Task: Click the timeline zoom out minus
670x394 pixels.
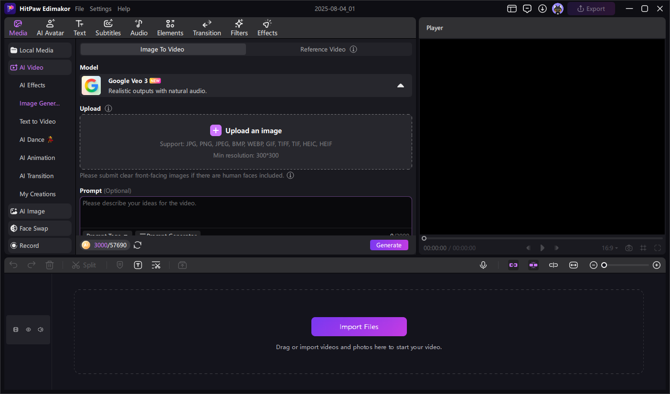Action: (594, 265)
